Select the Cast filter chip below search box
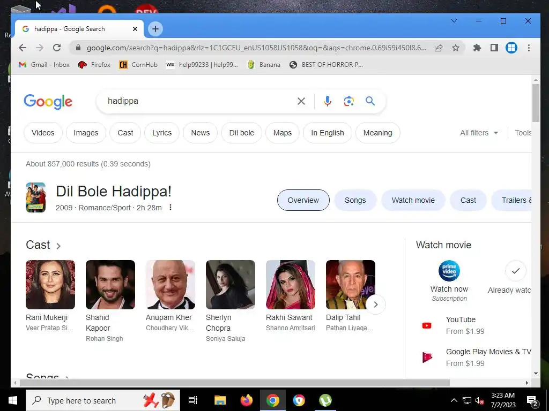The image size is (549, 411). click(125, 133)
